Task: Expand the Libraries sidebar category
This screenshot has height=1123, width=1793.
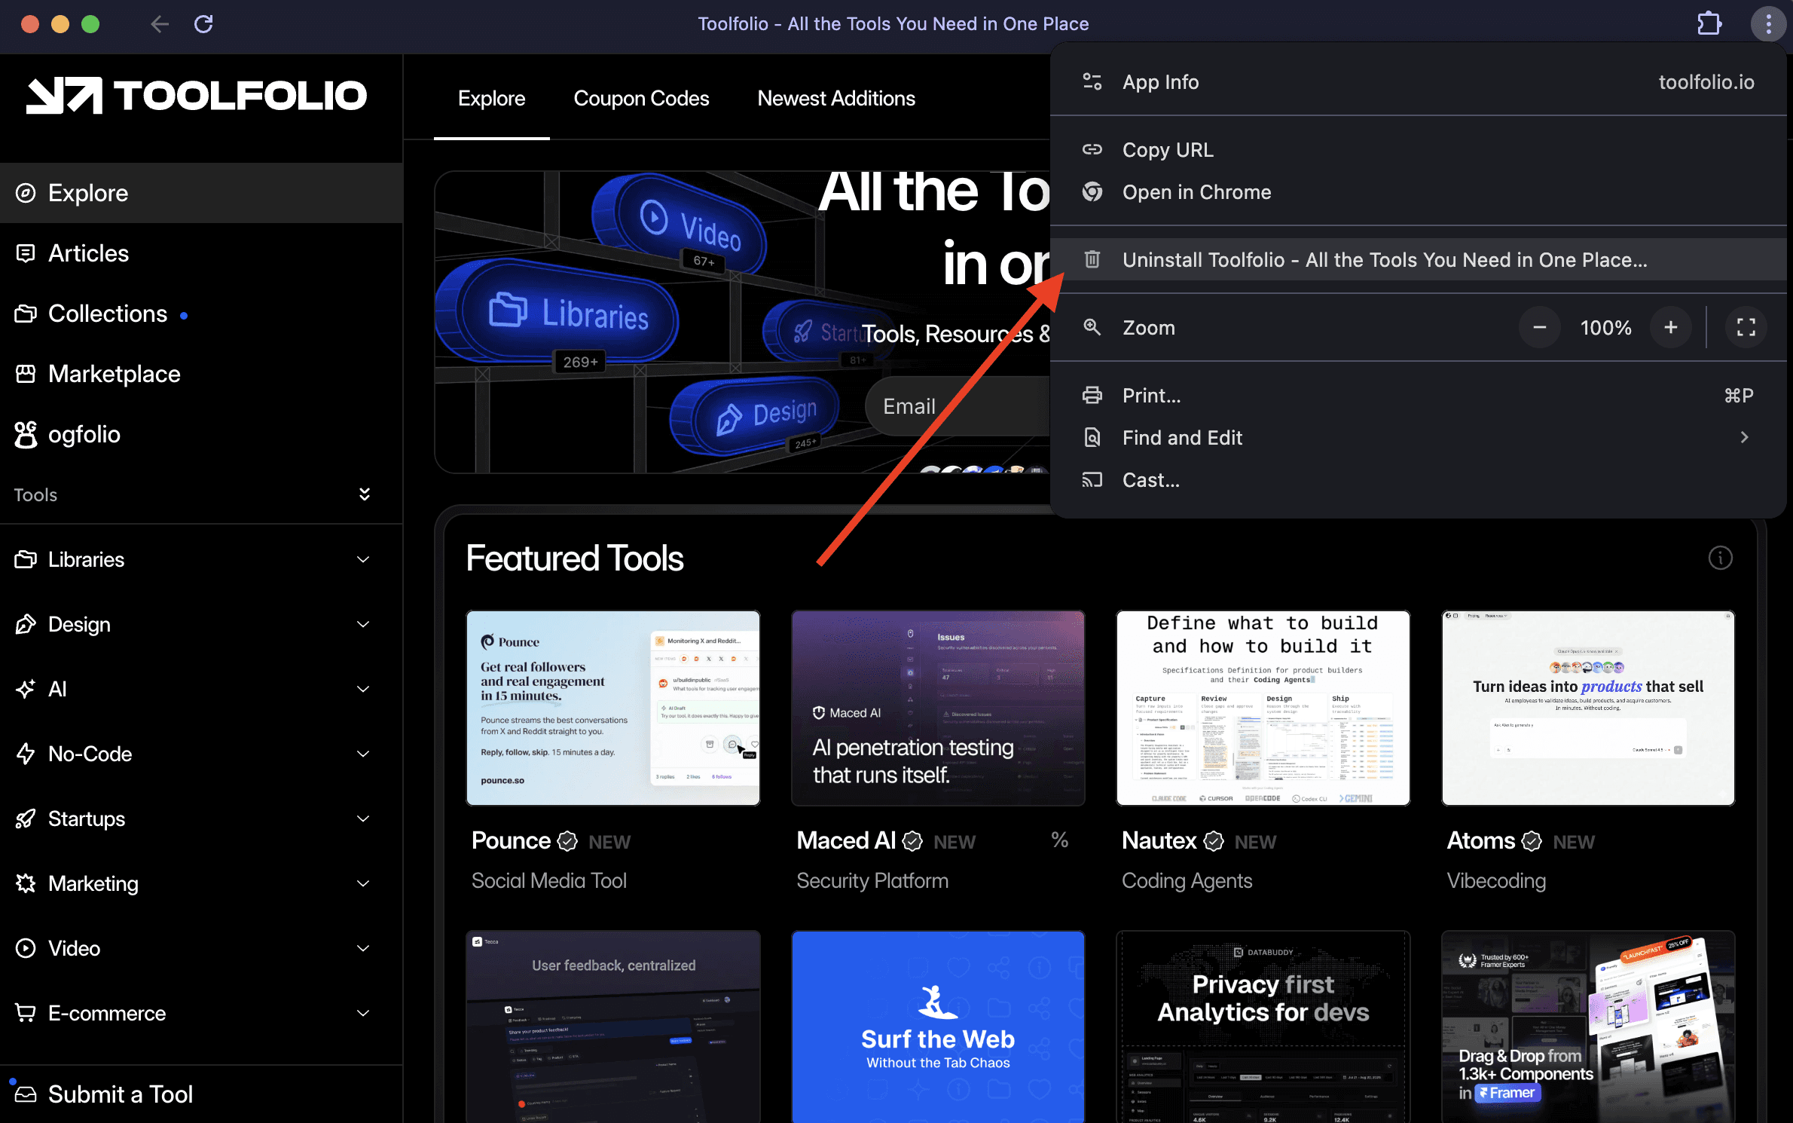Action: 362,559
